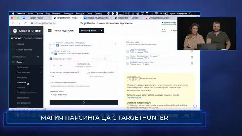Click the status circle of the first case step
Image resolution: width=242 pixels, height=136 pixels.
click(54, 44)
